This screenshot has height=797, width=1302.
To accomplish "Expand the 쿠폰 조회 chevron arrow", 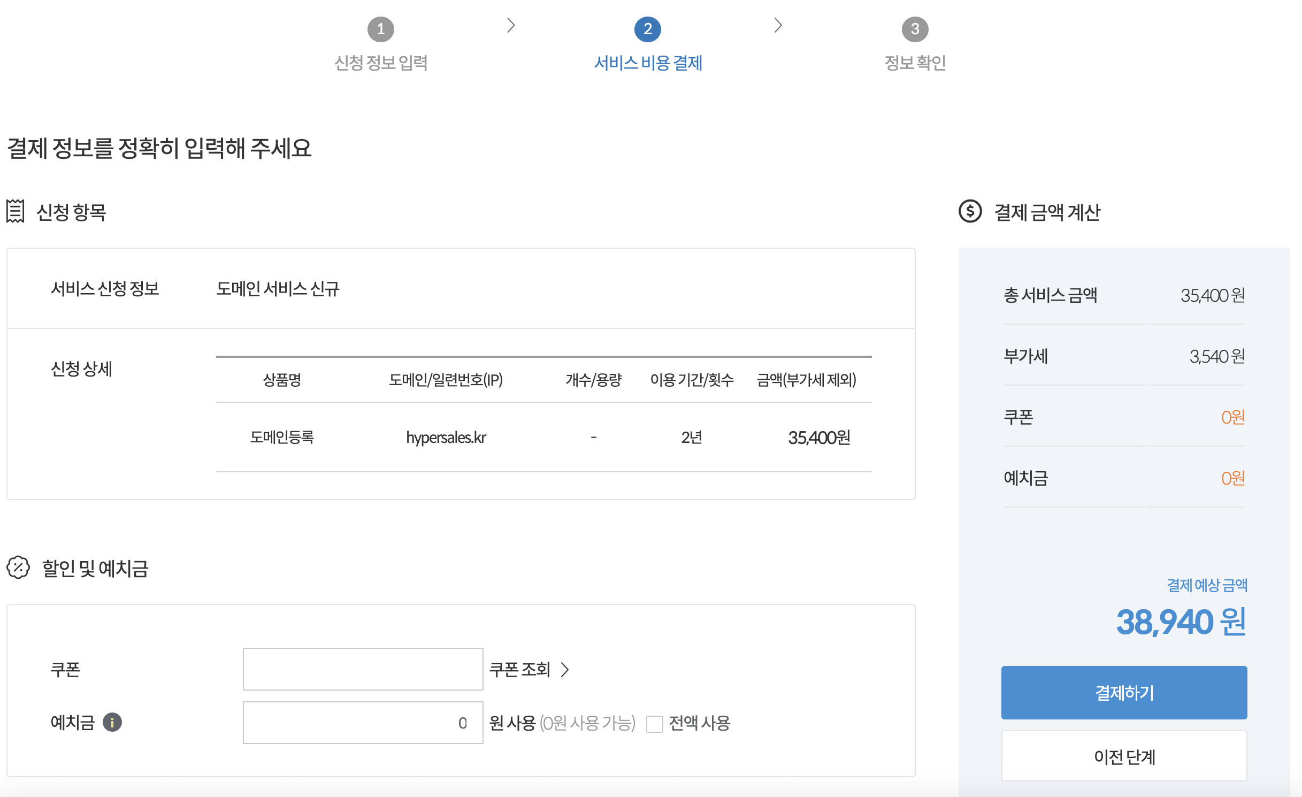I will (565, 669).
